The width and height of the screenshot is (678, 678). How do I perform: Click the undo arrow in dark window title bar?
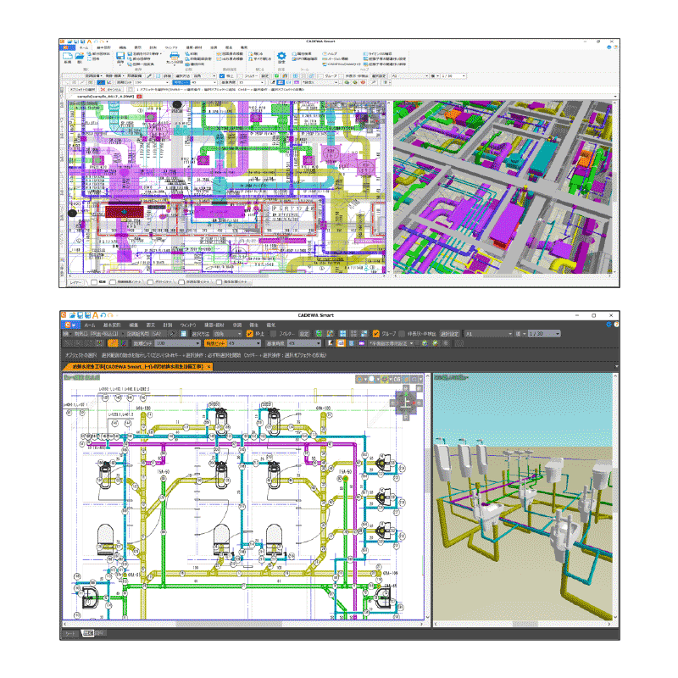[x=102, y=314]
